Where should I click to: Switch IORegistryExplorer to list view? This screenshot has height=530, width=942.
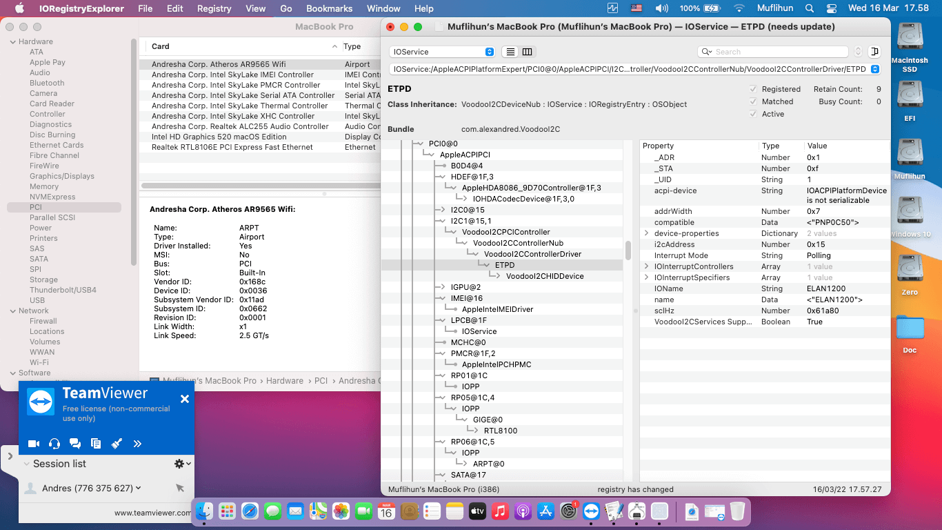(x=510, y=52)
